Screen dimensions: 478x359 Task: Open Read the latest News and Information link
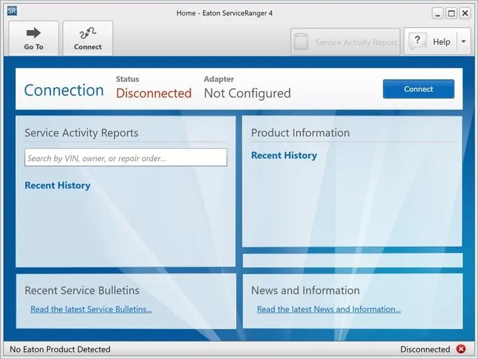[329, 309]
